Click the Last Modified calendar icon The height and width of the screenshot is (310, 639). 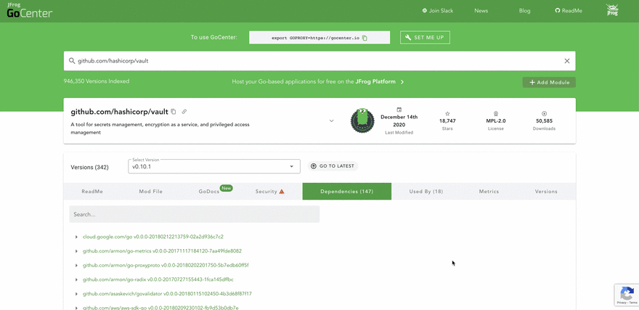(399, 110)
